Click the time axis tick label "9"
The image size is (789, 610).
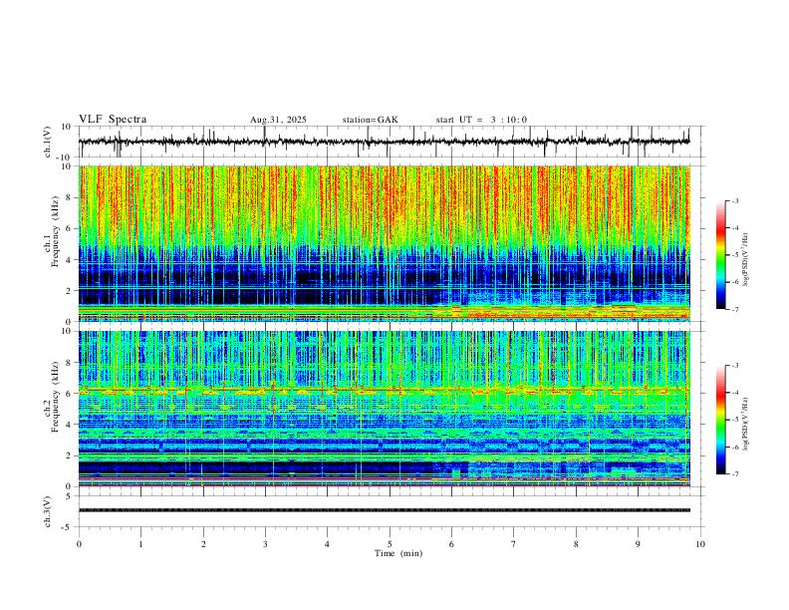point(638,544)
